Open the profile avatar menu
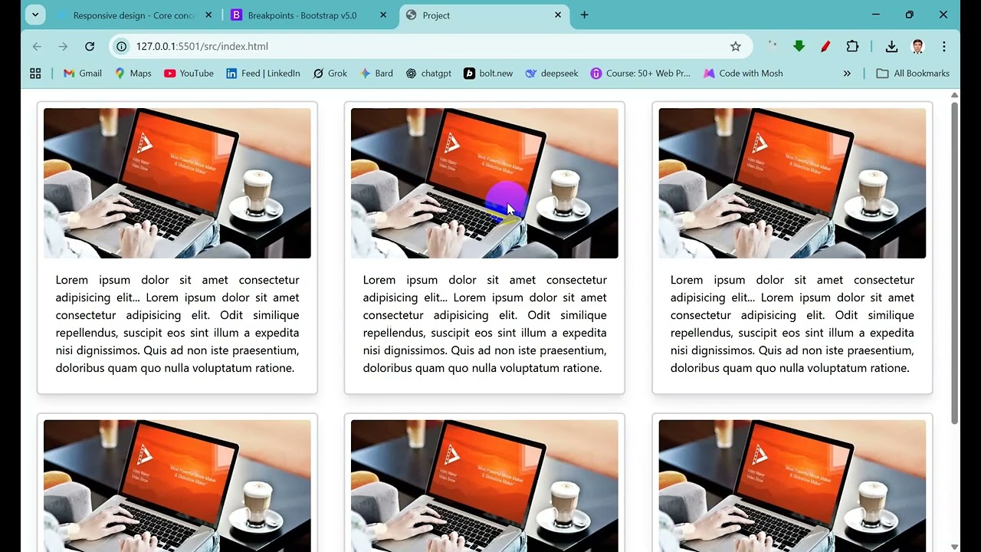 point(917,47)
